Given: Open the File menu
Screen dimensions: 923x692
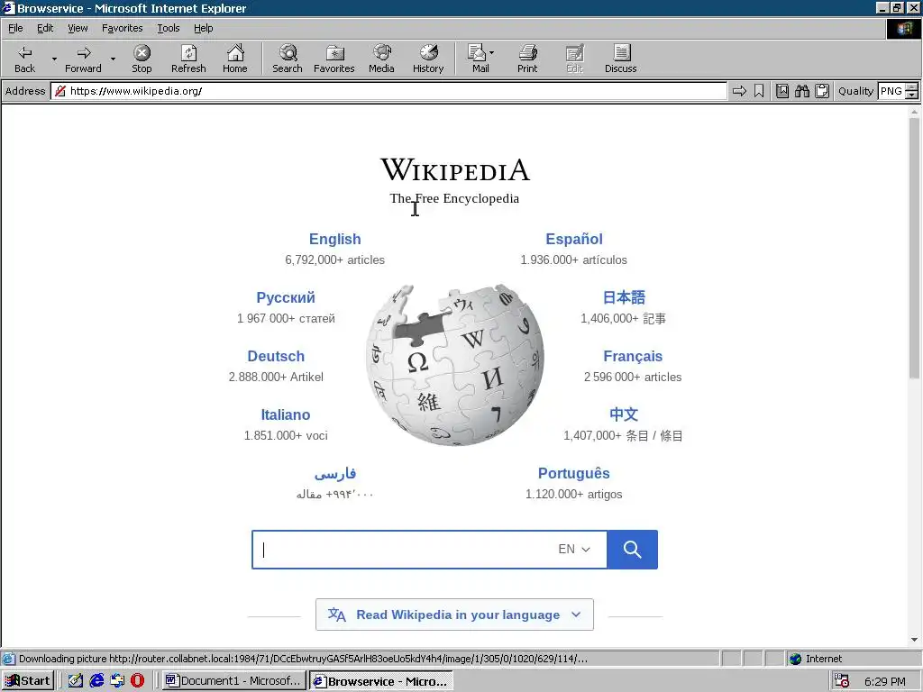Looking at the screenshot, I should click(x=15, y=28).
